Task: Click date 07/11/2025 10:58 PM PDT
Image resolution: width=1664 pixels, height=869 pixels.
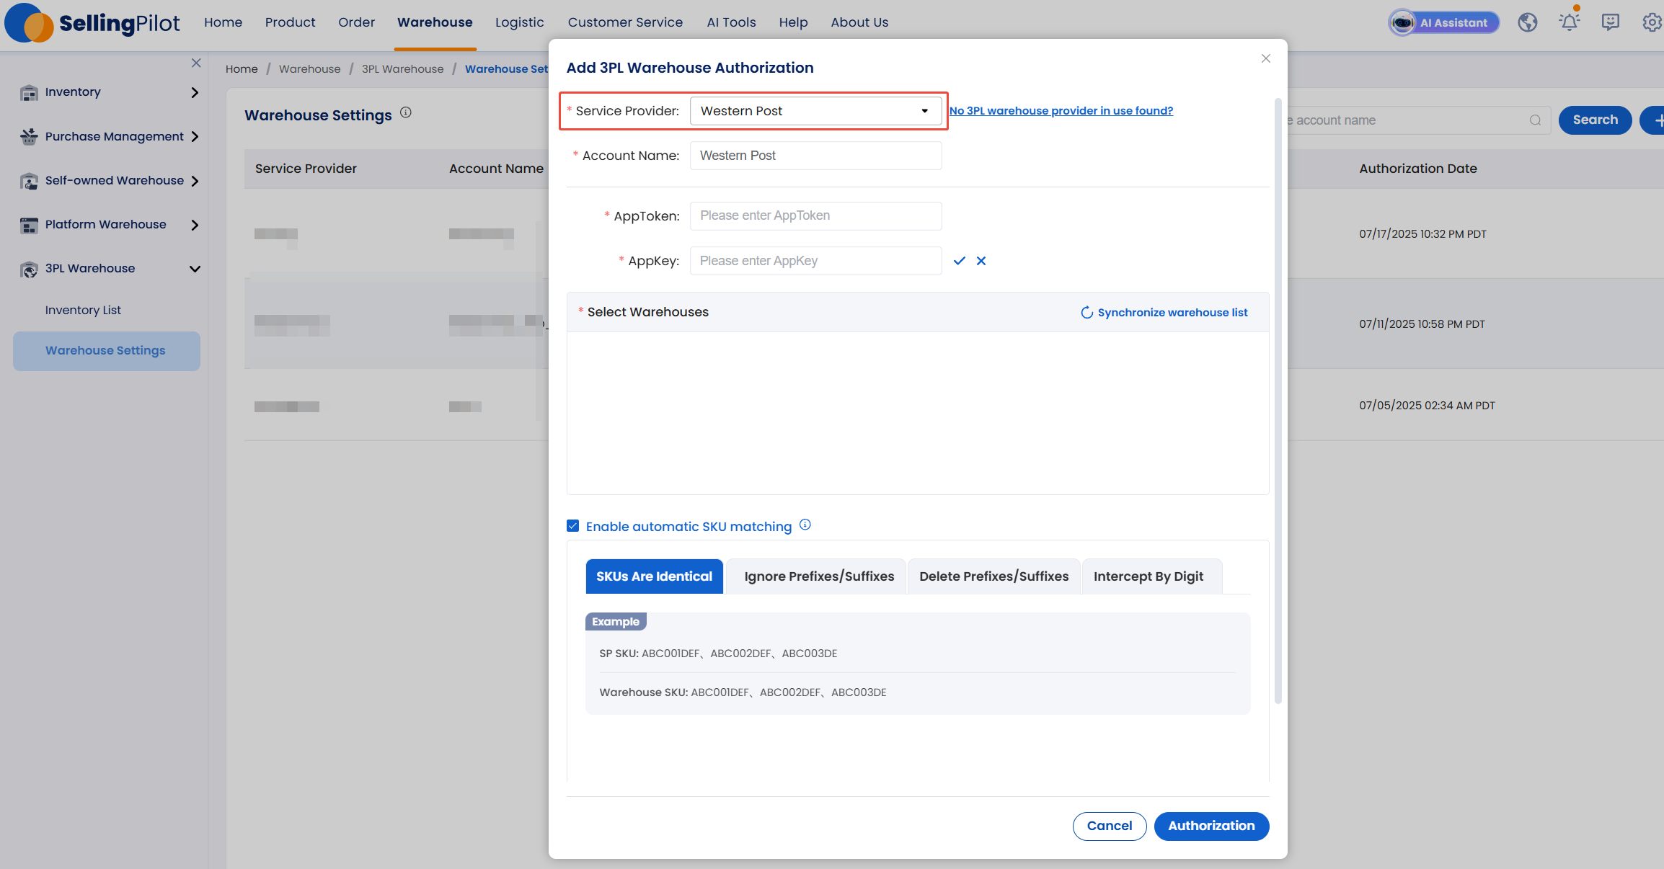Action: click(x=1422, y=324)
